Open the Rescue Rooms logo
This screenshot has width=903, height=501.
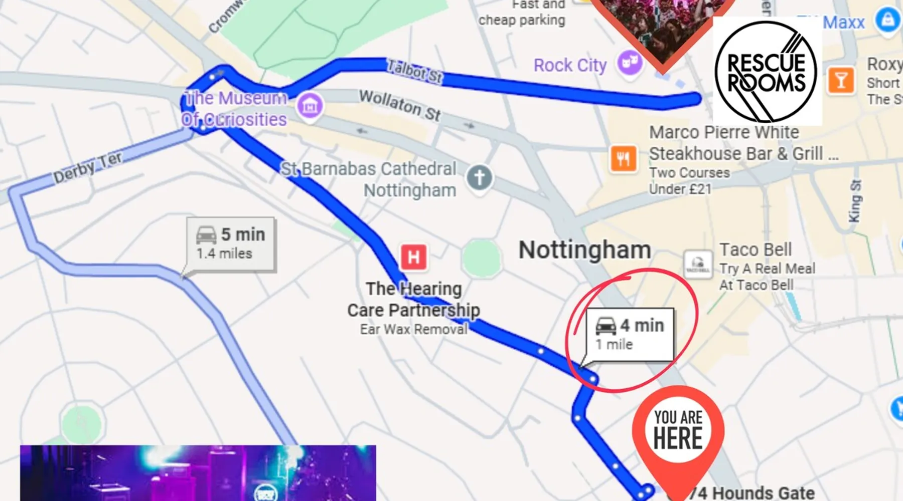click(766, 71)
